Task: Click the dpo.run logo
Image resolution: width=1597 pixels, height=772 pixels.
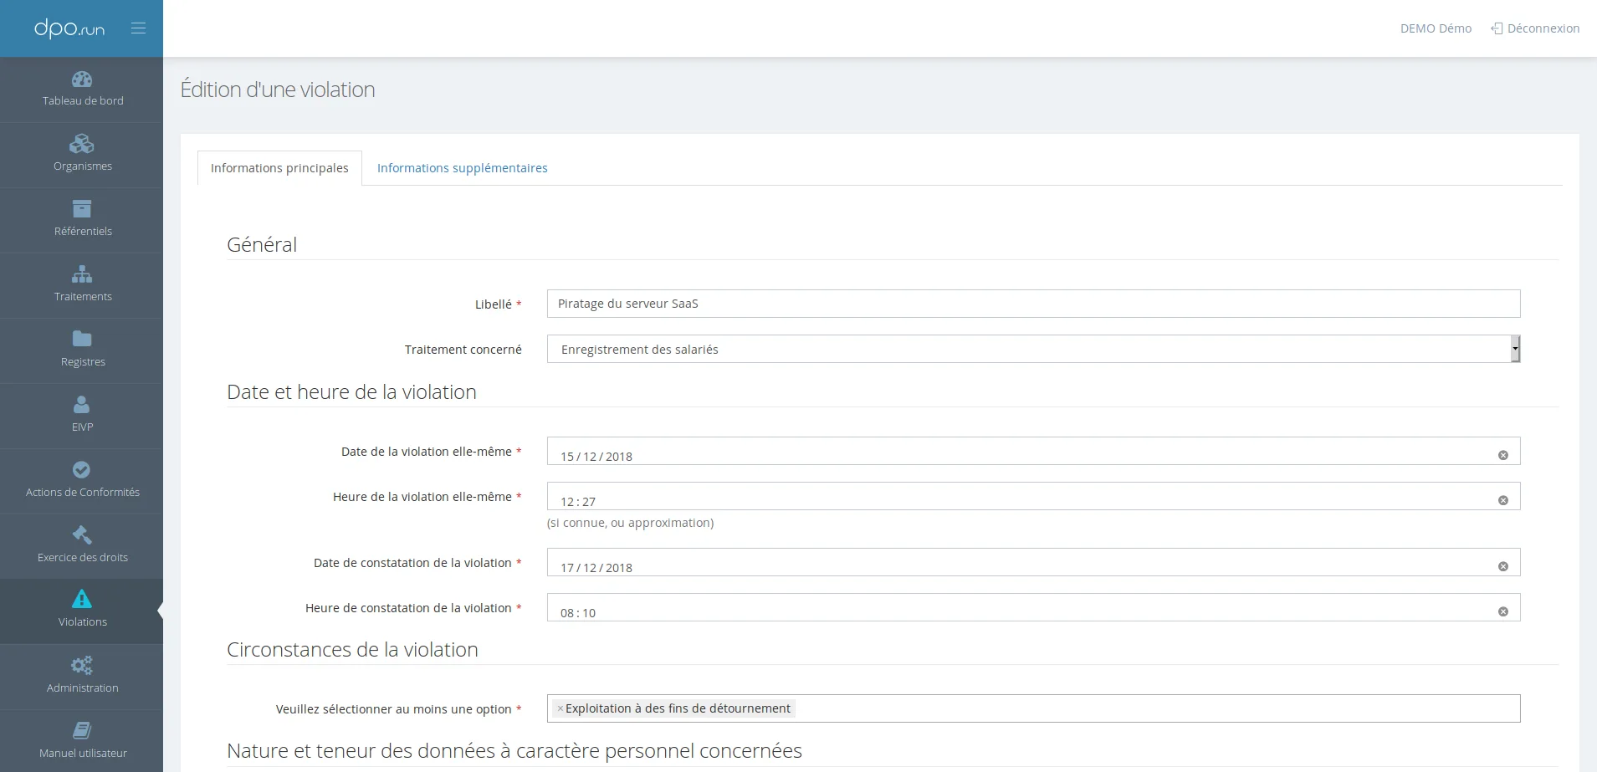Action: [x=69, y=28]
